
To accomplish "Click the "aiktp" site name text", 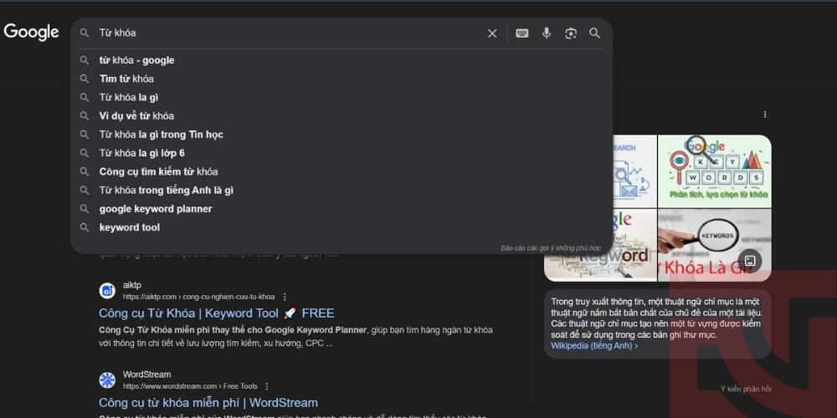I will click(132, 285).
